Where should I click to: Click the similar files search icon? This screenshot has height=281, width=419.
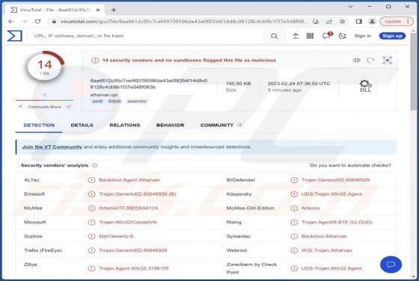(x=356, y=61)
